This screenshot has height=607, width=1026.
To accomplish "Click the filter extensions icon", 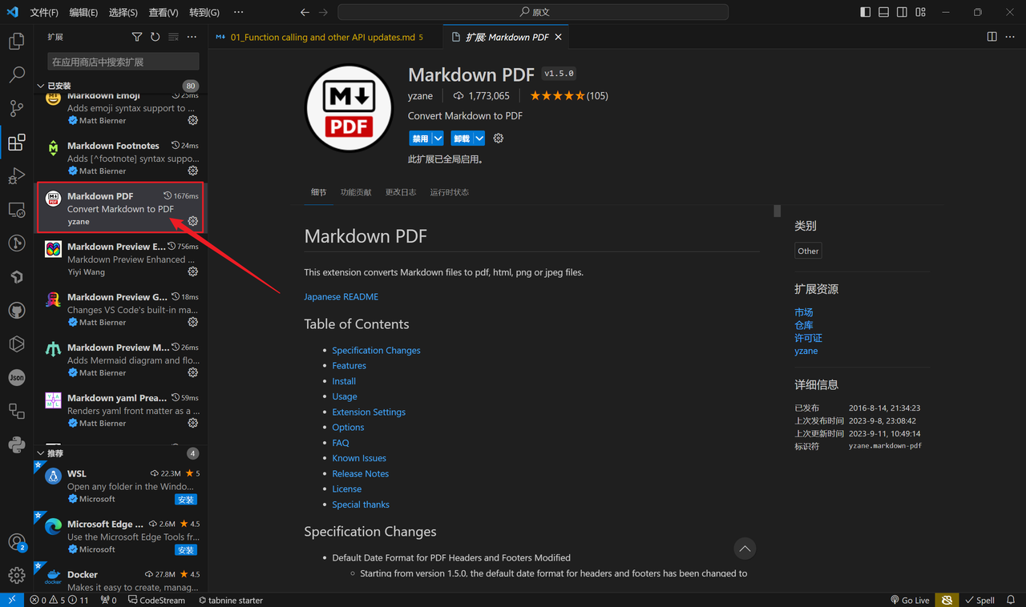I will click(136, 37).
